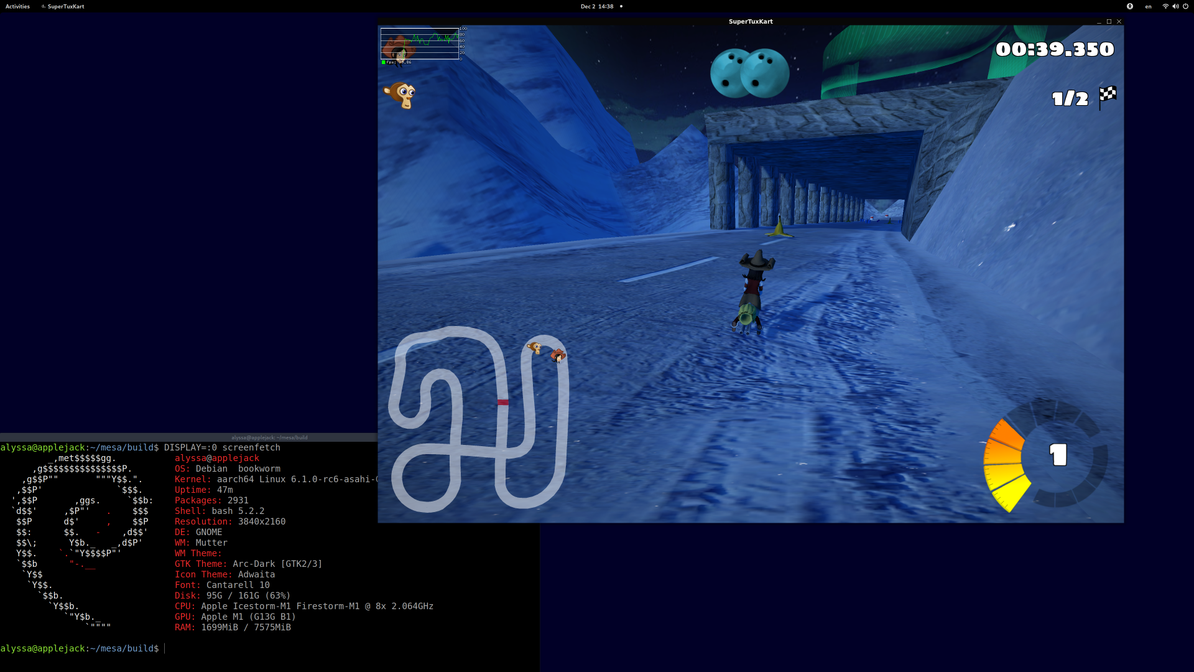1194x672 pixels.
Task: Open the power menu icon
Action: point(1185,6)
